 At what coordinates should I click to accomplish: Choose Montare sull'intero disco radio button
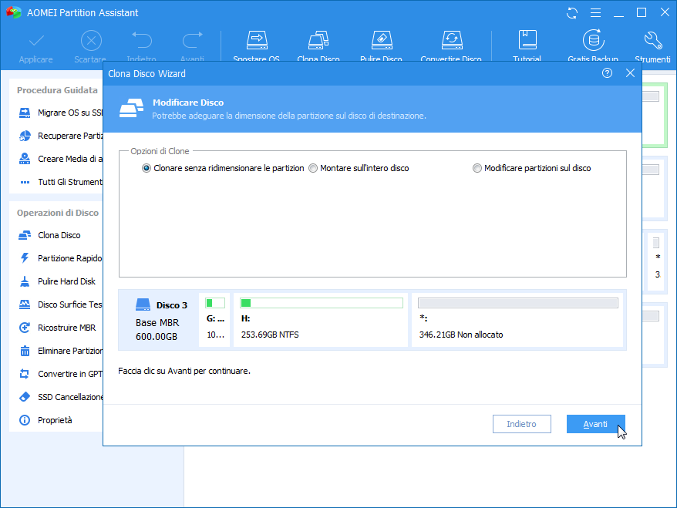point(313,168)
